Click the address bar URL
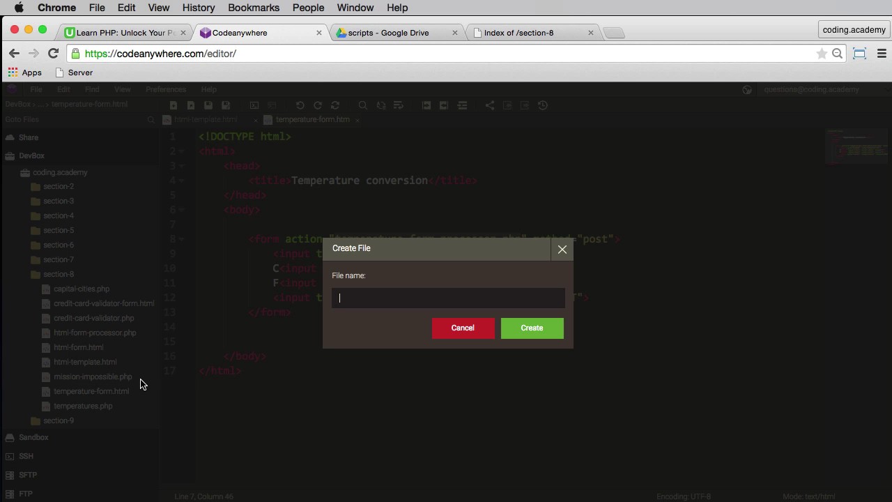This screenshot has width=892, height=502. point(160,54)
